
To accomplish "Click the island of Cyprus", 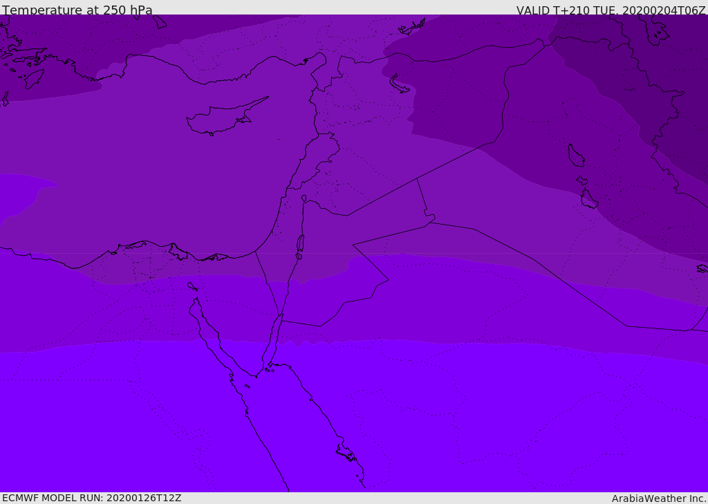I will pos(223,118).
